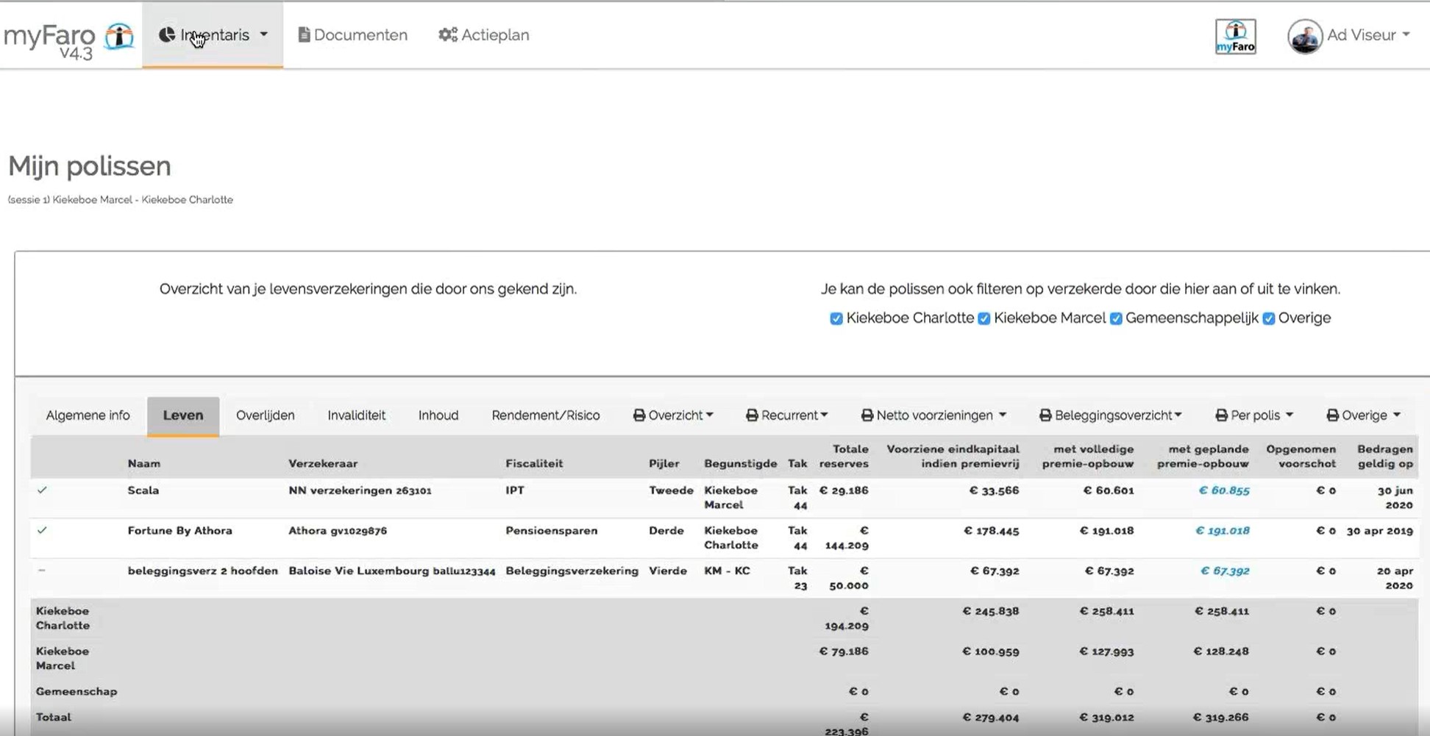Expand the Beleggingsoverzicht dropdown
The height and width of the screenshot is (736, 1430).
point(1178,415)
